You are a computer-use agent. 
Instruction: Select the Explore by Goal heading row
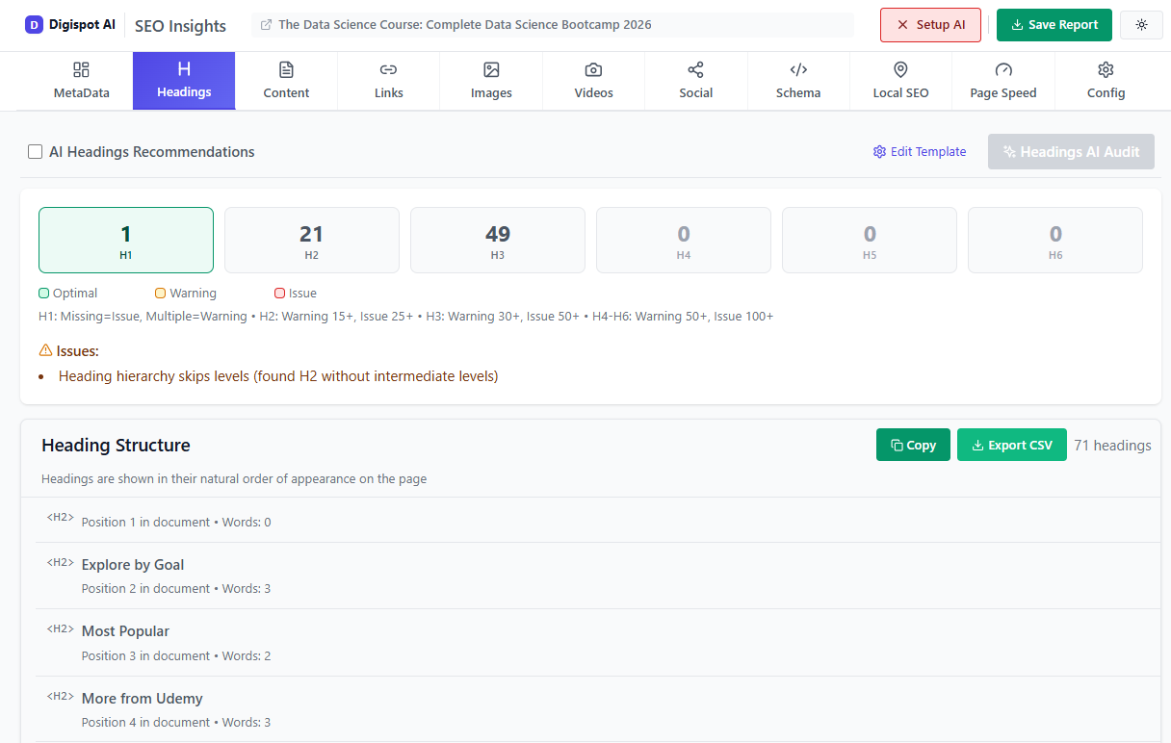click(x=597, y=576)
